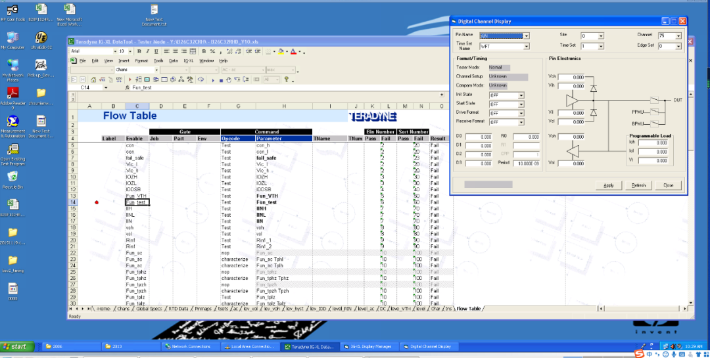
Task: Click the Refresh button
Action: (638, 185)
